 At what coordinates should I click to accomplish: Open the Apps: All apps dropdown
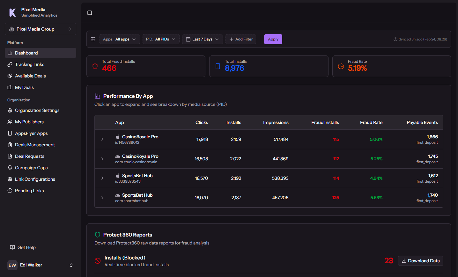point(120,39)
